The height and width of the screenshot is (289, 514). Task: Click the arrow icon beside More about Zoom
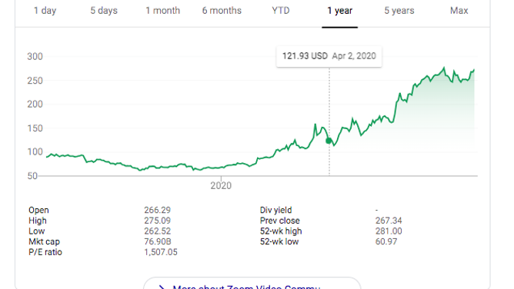coord(162,287)
